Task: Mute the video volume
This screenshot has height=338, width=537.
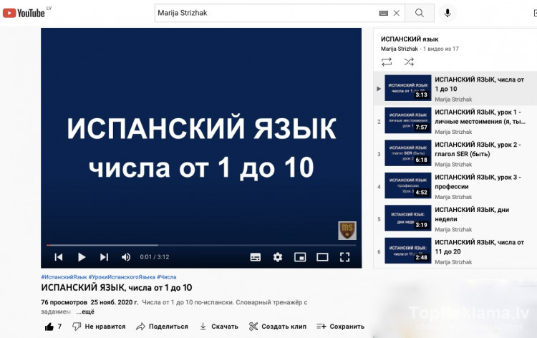Action: (x=126, y=257)
